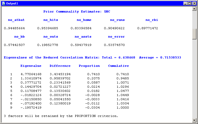Click the proportion value -0.0304
The image size is (198, 124).
pyautogui.click(x=92, y=108)
